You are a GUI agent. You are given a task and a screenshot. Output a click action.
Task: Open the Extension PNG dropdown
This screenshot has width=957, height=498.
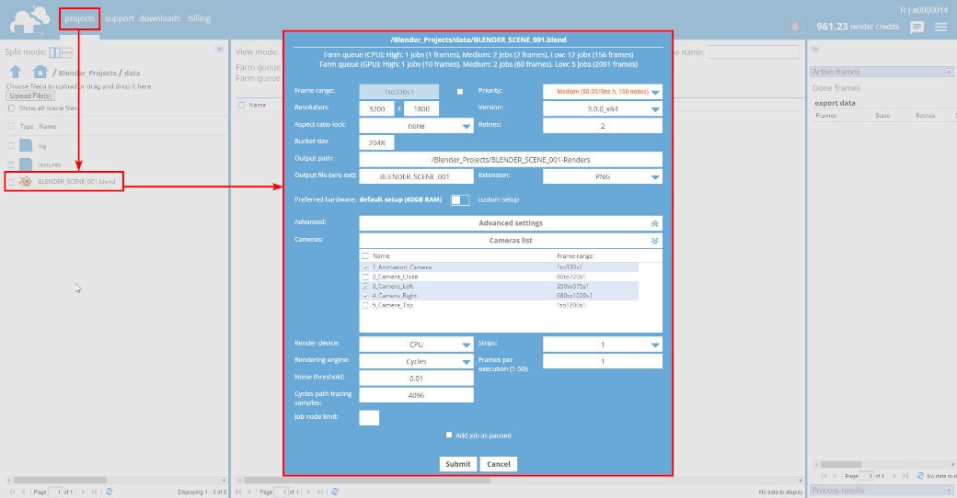tap(603, 176)
